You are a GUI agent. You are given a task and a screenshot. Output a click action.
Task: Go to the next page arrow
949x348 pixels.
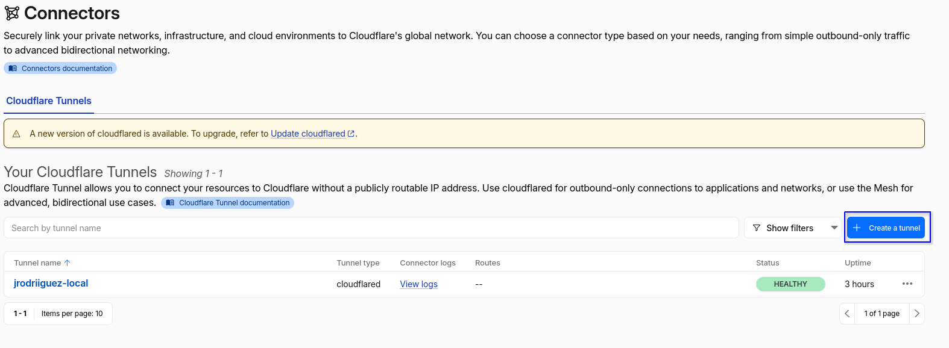click(x=916, y=314)
